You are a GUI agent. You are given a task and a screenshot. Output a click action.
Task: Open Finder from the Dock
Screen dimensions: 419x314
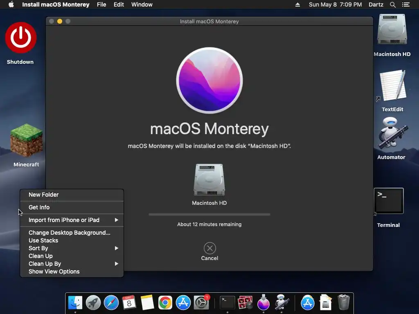75,303
